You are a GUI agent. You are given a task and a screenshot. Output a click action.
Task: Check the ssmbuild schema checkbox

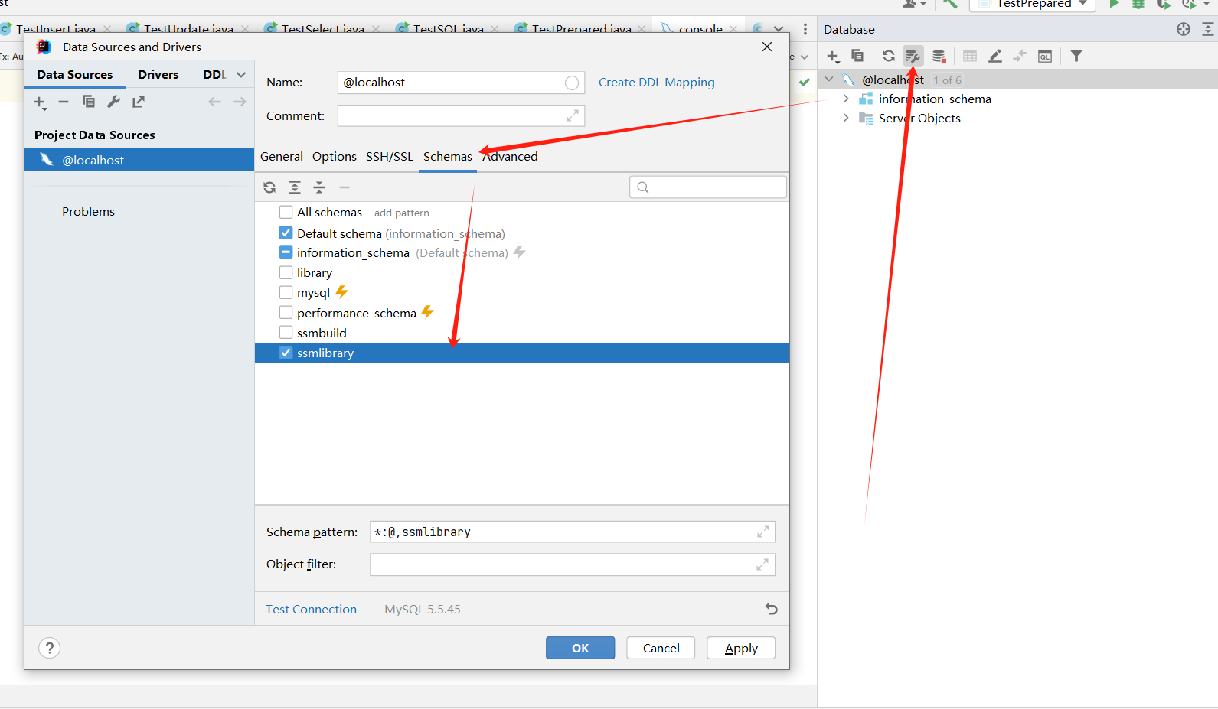click(x=286, y=332)
